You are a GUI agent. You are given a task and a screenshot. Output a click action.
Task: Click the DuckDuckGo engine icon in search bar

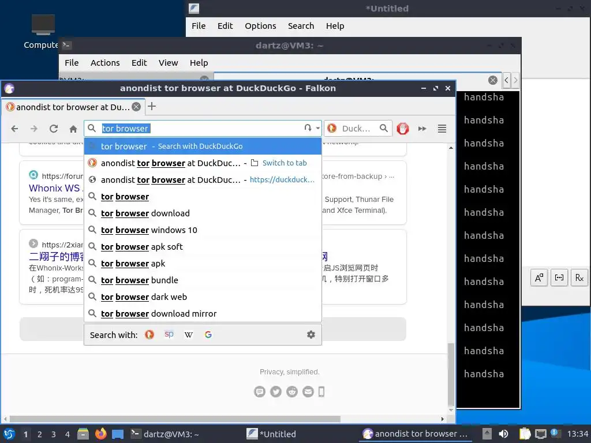[332, 129]
